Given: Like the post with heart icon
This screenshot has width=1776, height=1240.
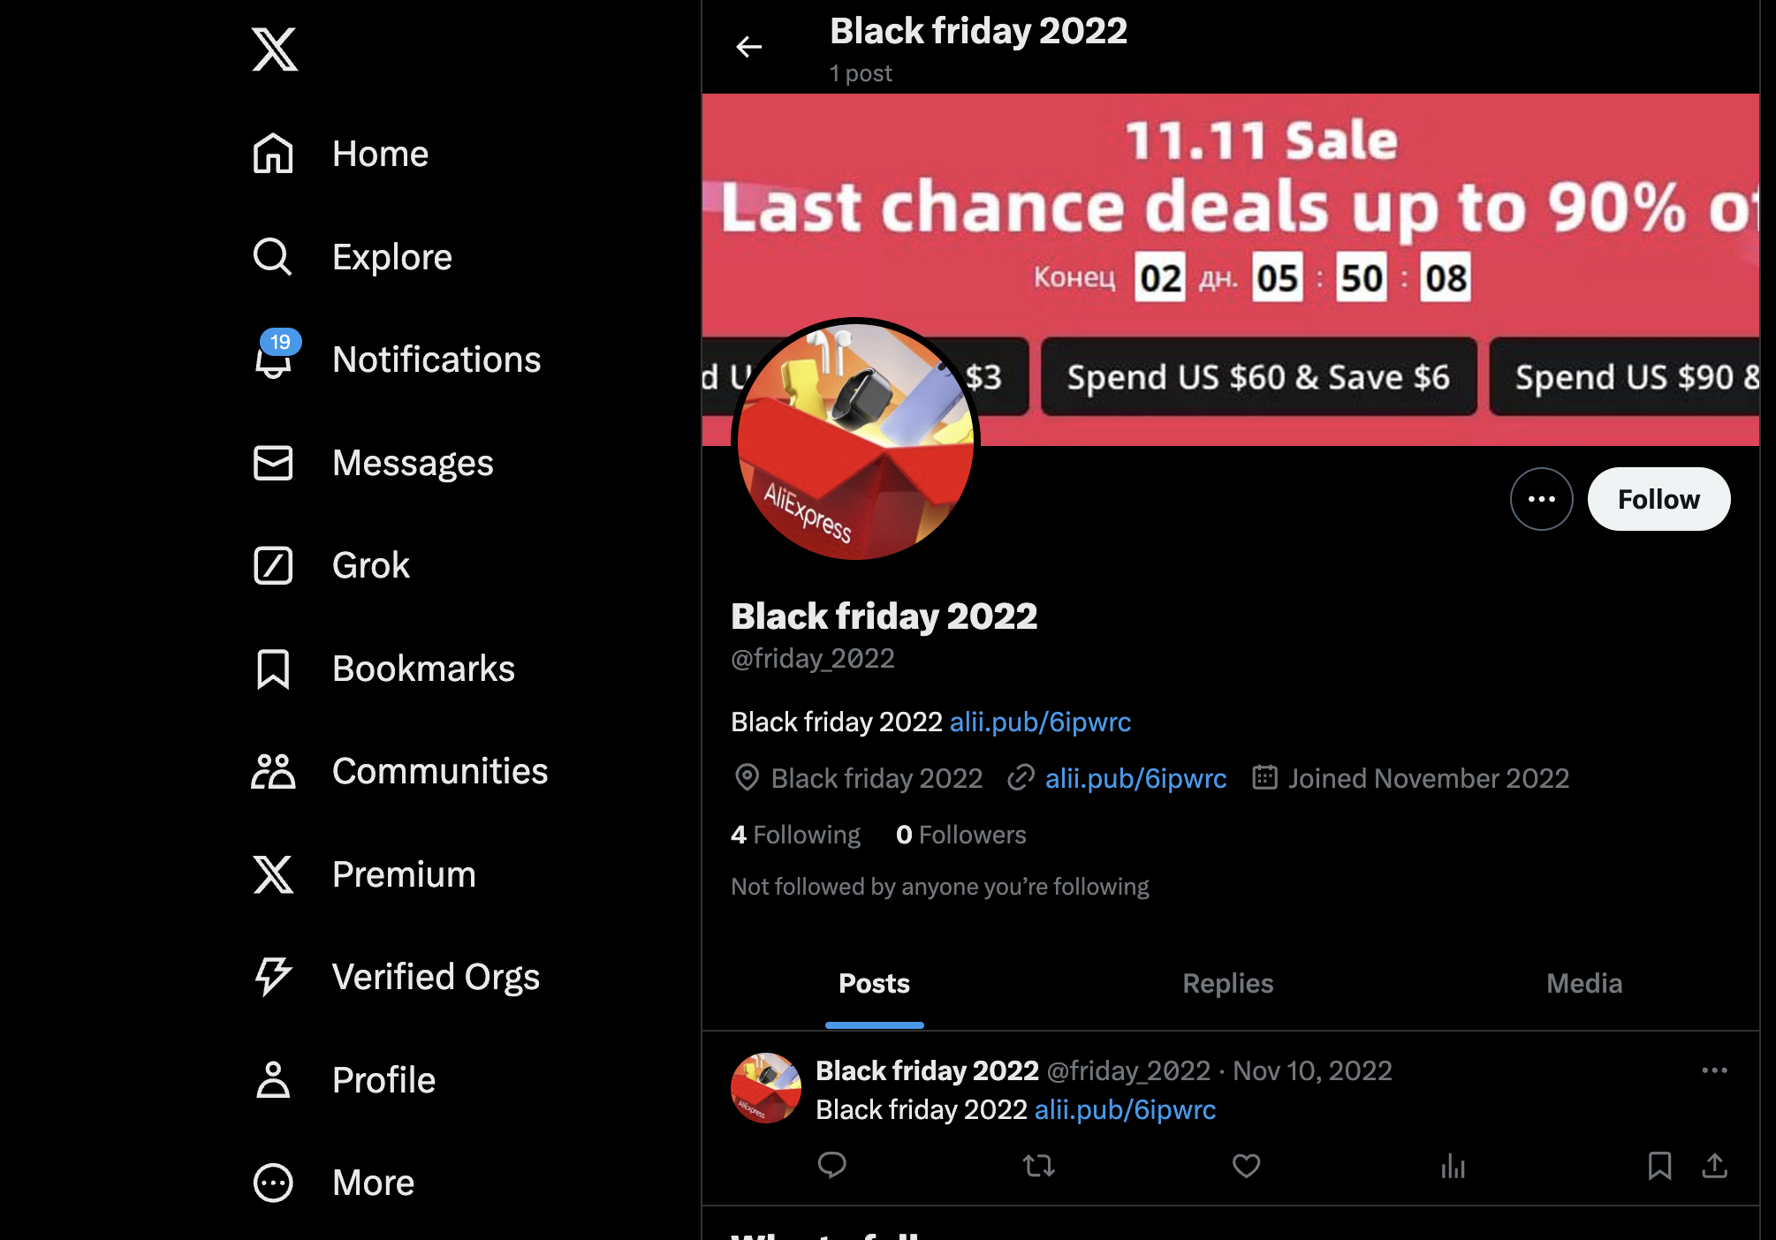Looking at the screenshot, I should click(x=1246, y=1166).
